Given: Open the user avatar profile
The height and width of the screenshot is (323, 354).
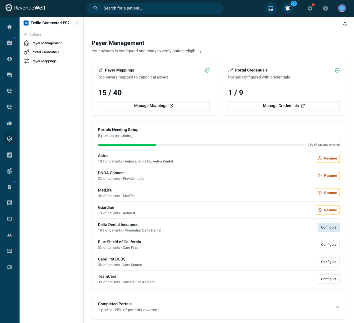Looking at the screenshot, I should tap(342, 8).
